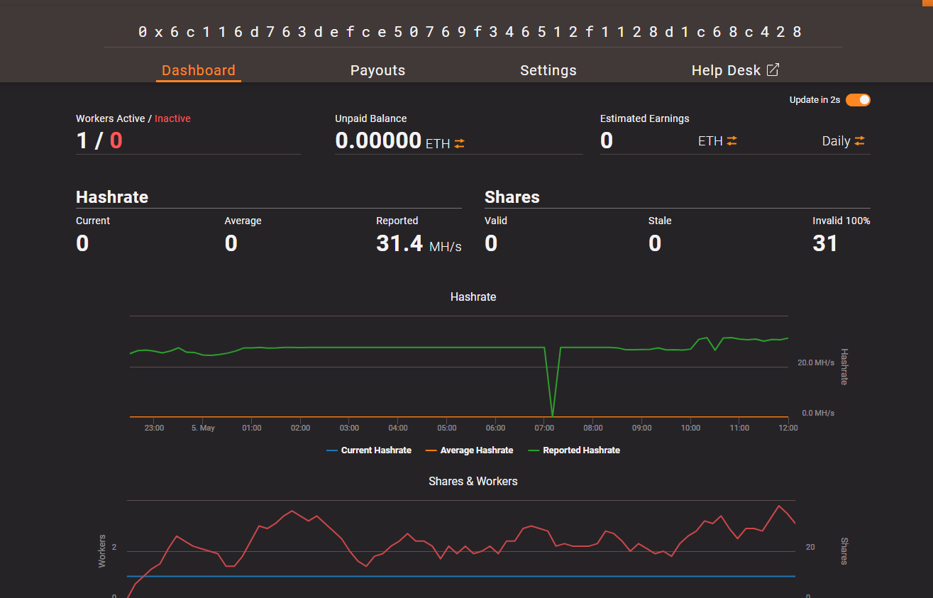Click the 5. May marker on Hashrate chart
Viewport: 933px width, 598px height.
[x=203, y=428]
